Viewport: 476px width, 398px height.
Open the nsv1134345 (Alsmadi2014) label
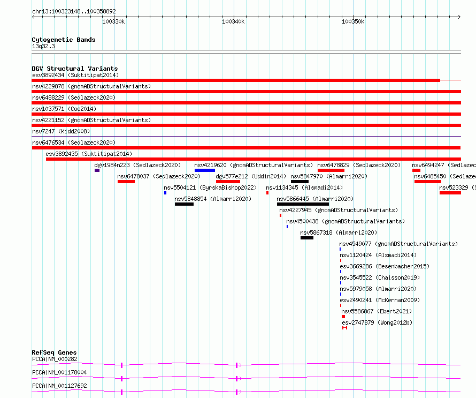pos(304,187)
